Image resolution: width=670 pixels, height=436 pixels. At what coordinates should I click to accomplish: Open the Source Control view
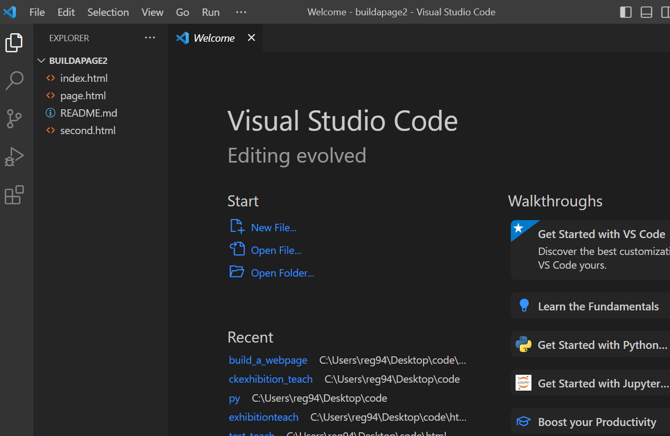14,119
